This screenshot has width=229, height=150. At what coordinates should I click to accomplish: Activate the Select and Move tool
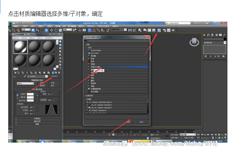pos(52,30)
